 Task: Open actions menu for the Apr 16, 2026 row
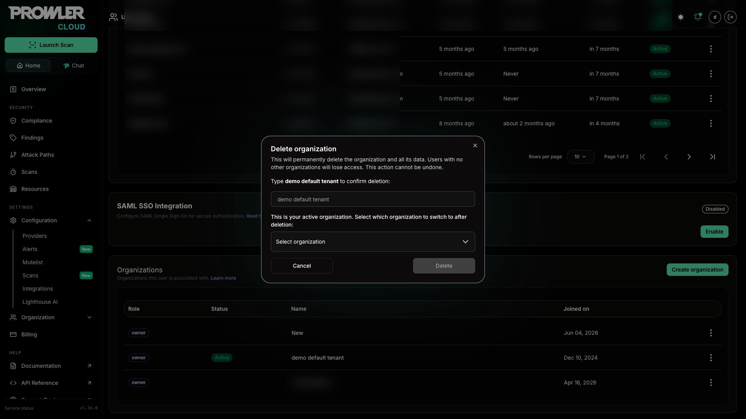click(711, 383)
